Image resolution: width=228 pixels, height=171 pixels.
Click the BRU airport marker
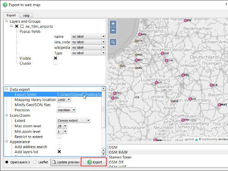(136, 60)
